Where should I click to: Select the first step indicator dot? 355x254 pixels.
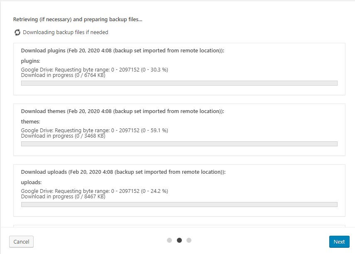coord(169,240)
